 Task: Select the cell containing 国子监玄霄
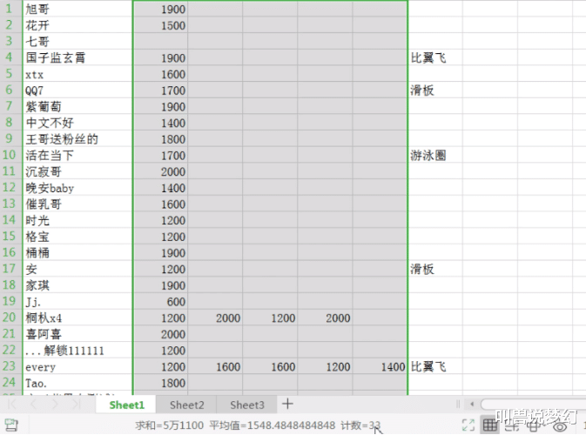[77, 57]
